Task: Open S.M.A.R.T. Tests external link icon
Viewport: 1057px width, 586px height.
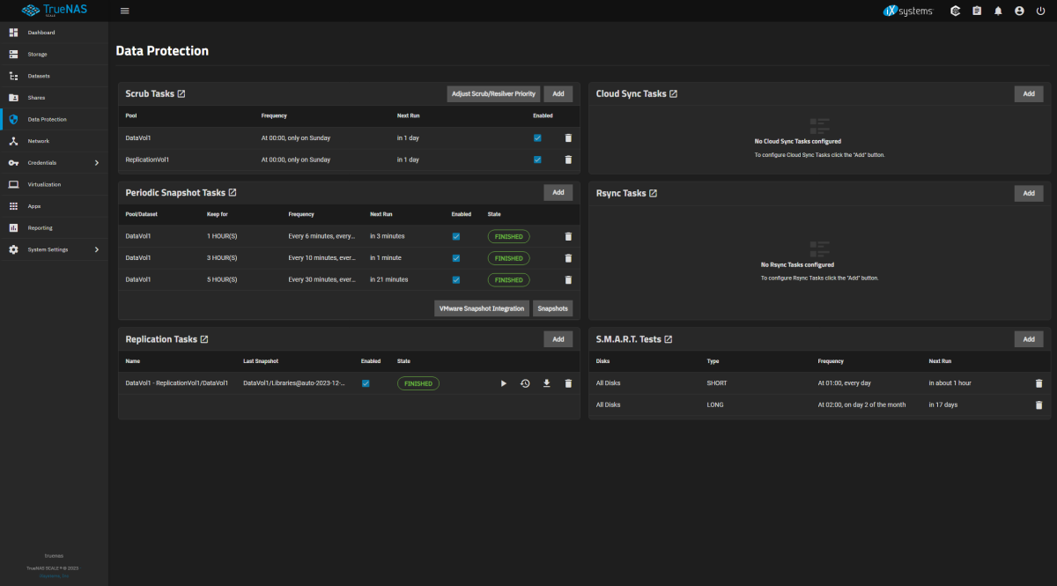Action: tap(668, 339)
